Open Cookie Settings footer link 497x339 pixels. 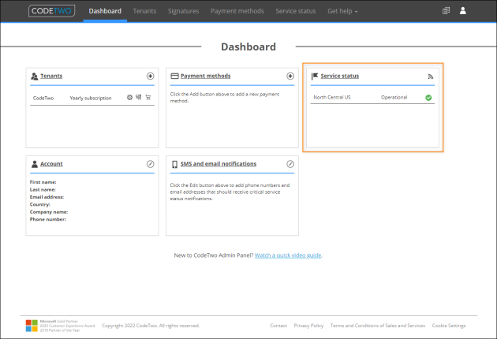click(x=449, y=326)
